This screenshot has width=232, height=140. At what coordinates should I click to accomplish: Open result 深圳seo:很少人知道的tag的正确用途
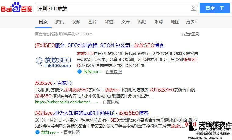click(x=92, y=113)
